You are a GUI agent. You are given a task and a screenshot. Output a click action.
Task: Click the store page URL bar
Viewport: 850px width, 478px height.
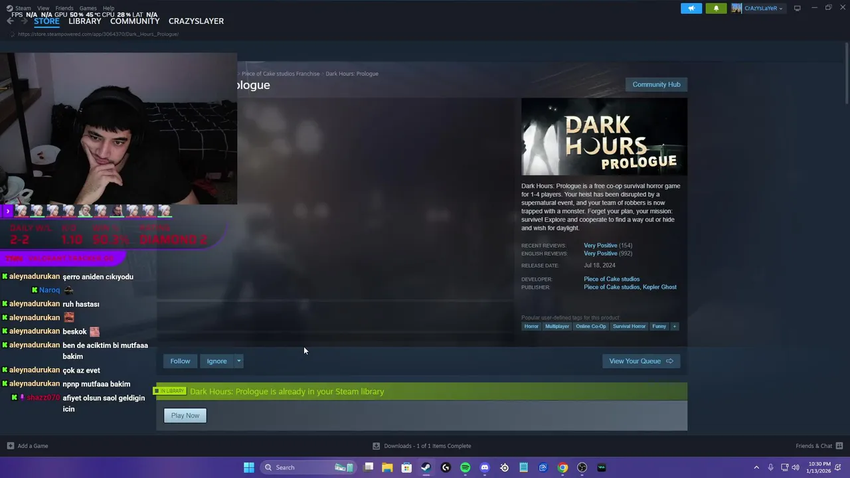tap(98, 34)
